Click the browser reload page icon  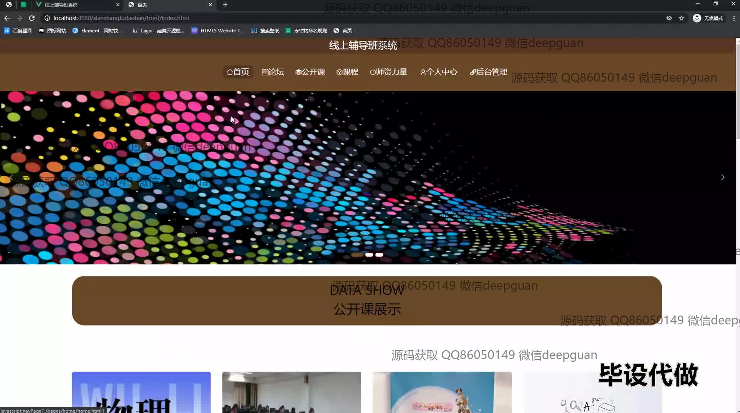point(32,18)
